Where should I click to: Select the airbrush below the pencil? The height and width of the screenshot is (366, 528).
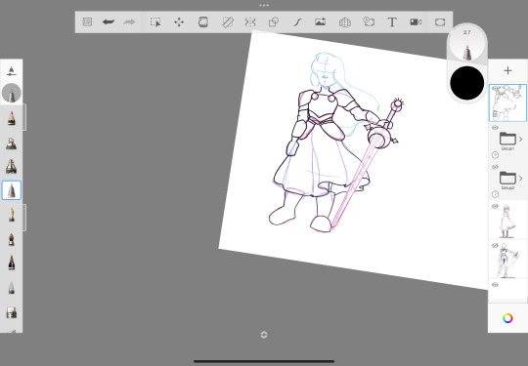[12, 142]
